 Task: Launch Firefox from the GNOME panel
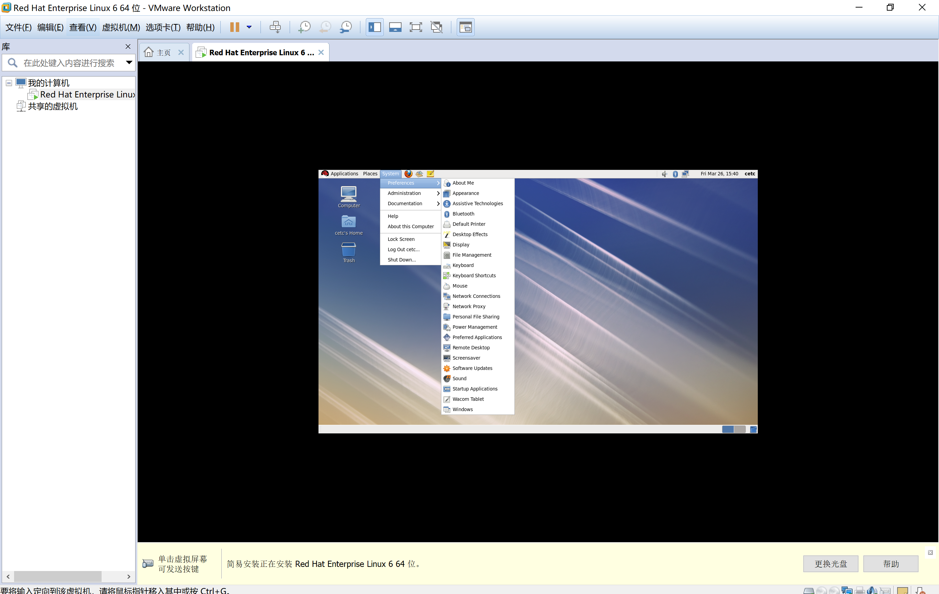coord(408,174)
